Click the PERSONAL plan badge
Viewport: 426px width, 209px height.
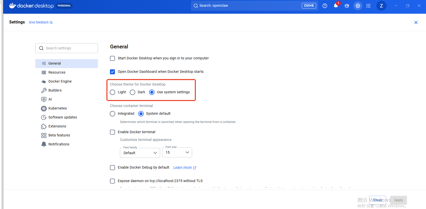(x=64, y=6)
